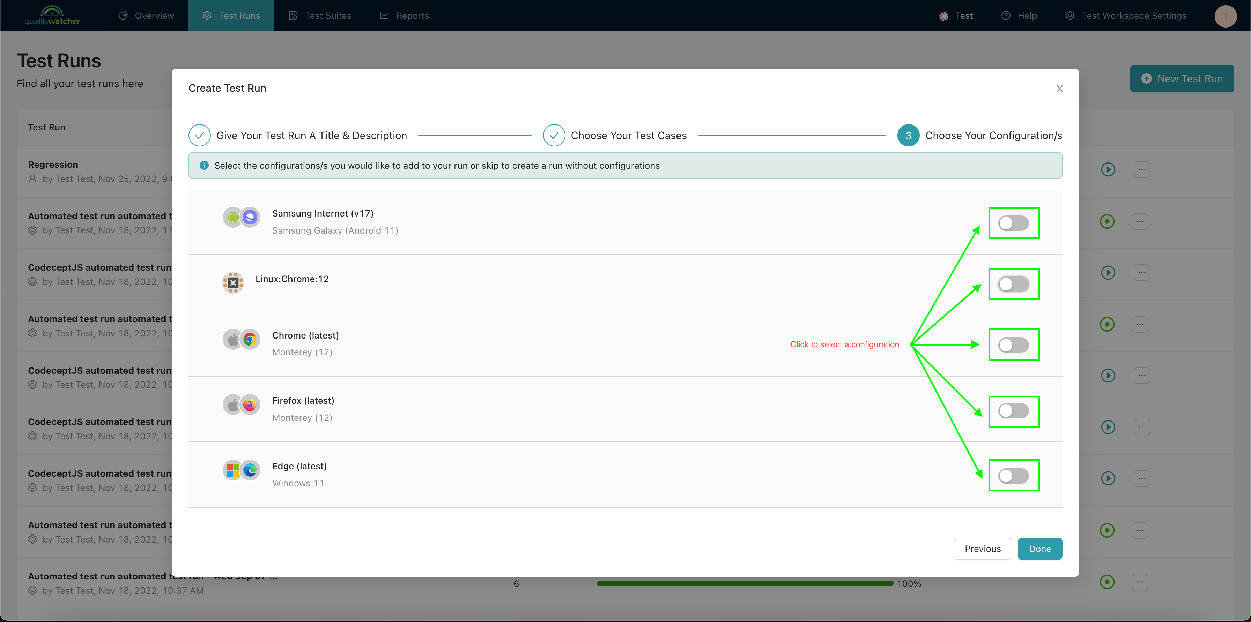This screenshot has height=622, width=1251.
Task: Click the '100%' progress value
Action: point(909,584)
